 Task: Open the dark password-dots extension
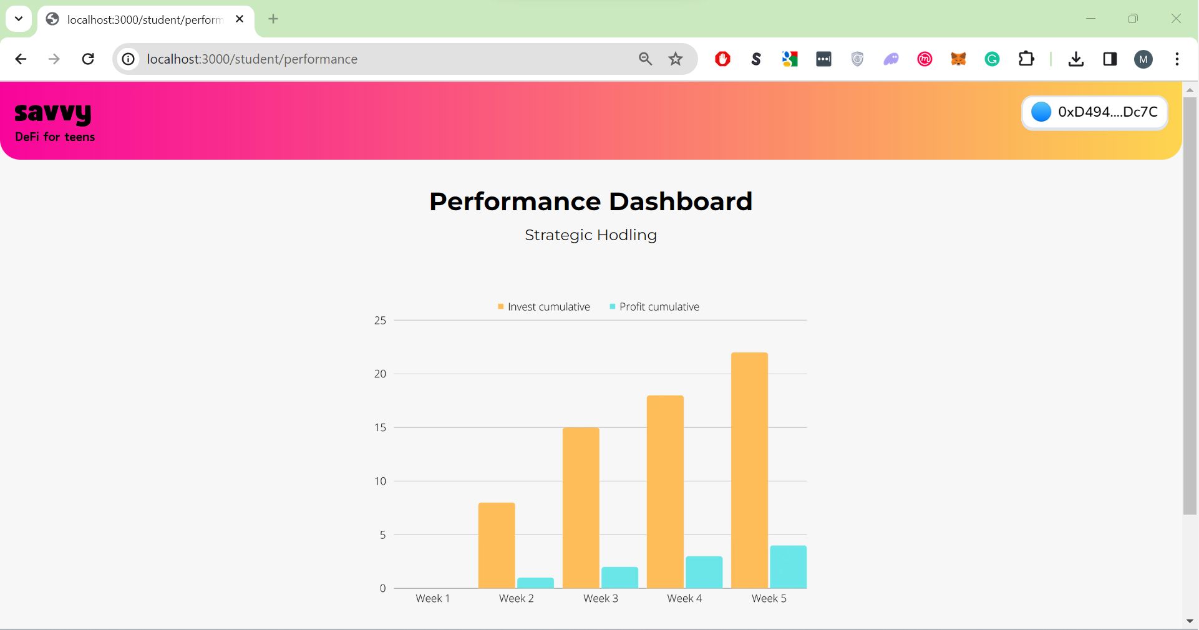pos(823,59)
